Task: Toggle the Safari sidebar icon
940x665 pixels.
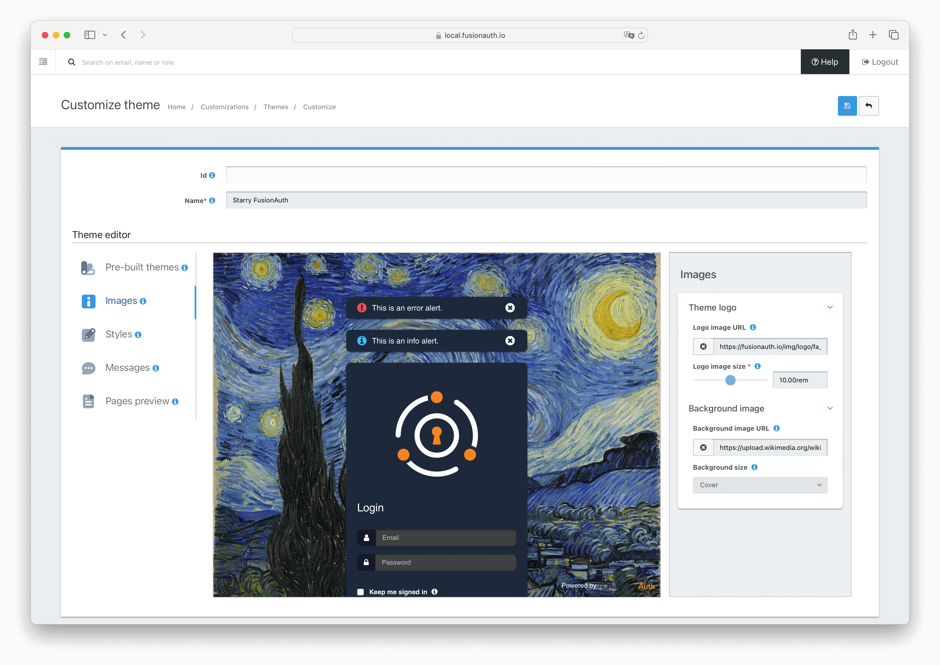Action: pyautogui.click(x=90, y=35)
